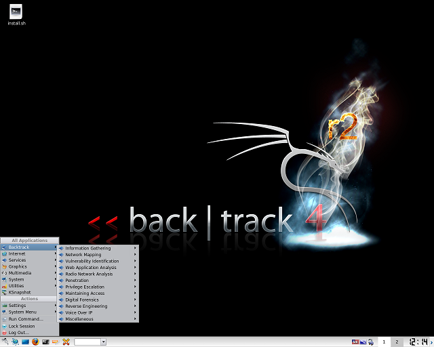Open Miscellaneous category

[x=98, y=319]
